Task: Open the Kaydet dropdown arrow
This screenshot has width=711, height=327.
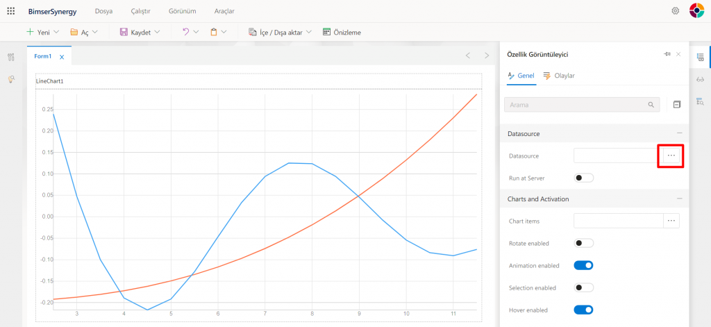Action: click(x=158, y=32)
